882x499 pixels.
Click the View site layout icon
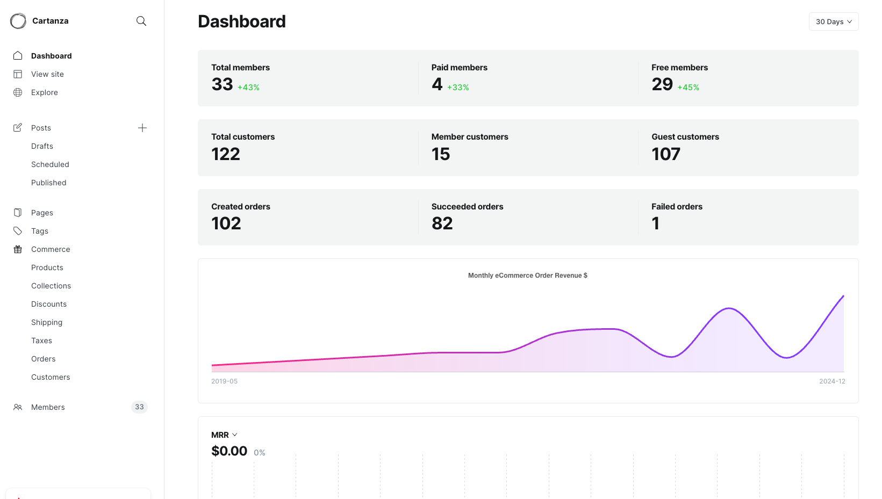[18, 74]
